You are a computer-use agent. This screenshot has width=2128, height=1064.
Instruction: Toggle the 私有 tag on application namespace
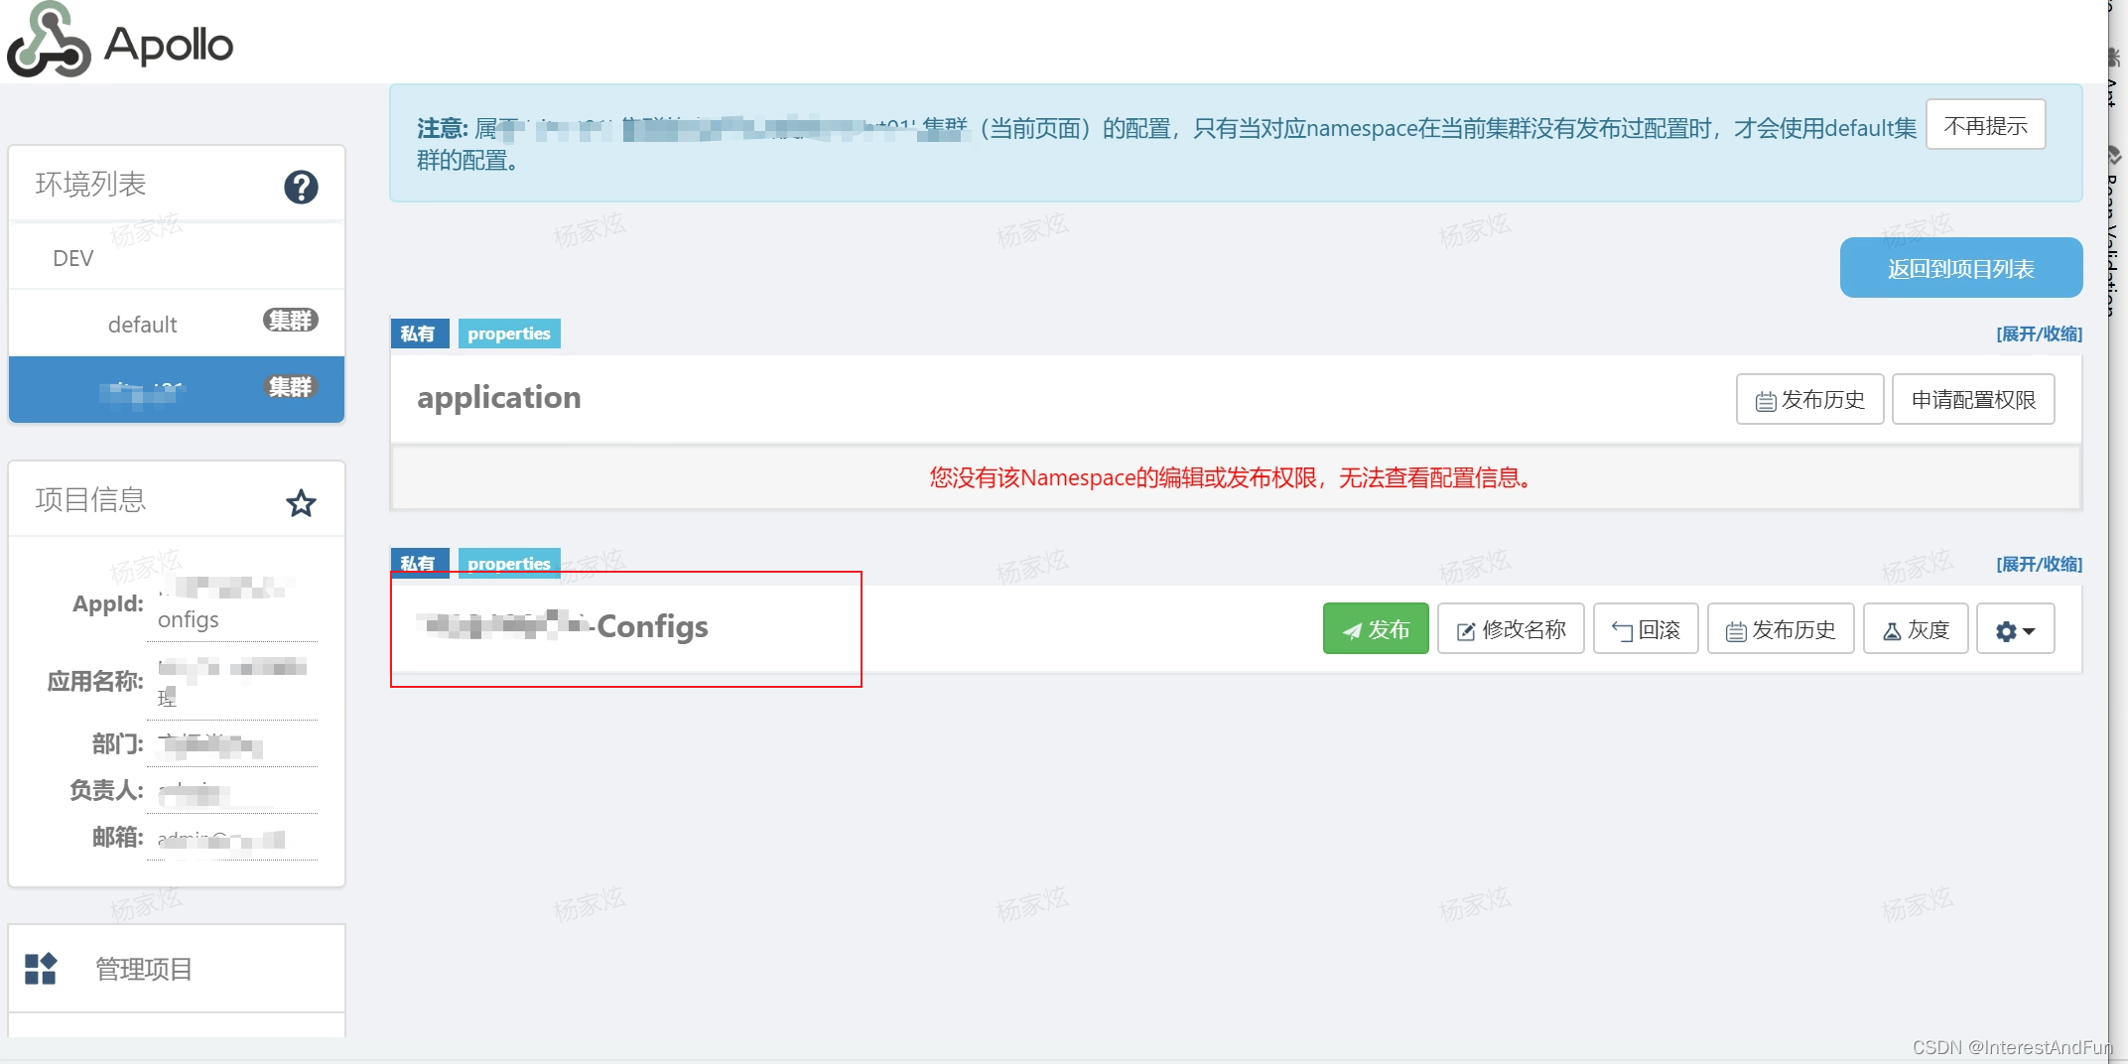coord(420,332)
